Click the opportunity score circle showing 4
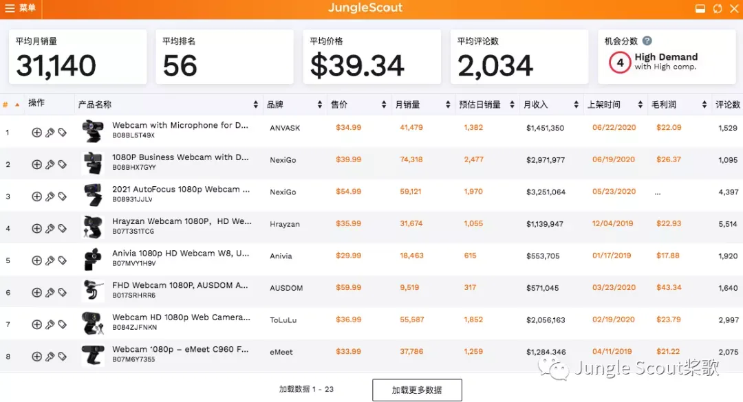This screenshot has height=402, width=743. point(620,63)
